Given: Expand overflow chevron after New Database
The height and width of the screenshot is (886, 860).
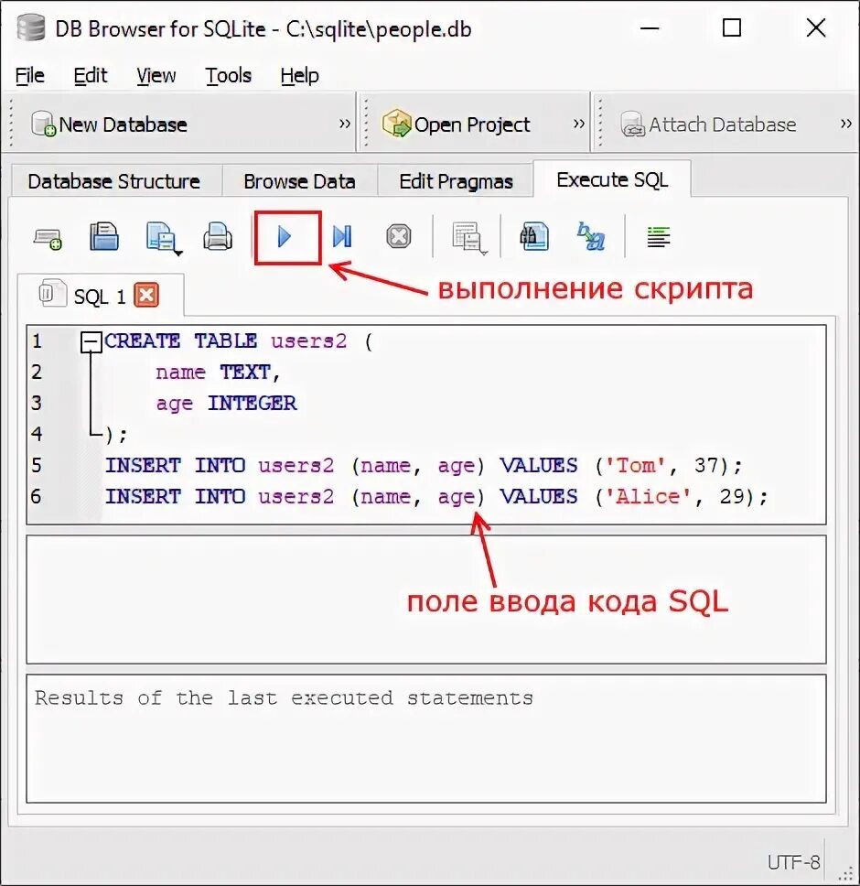Looking at the screenshot, I should (x=344, y=124).
